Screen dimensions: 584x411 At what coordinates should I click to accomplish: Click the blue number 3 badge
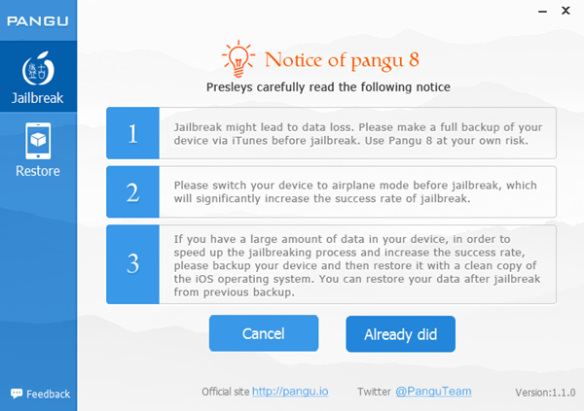(x=132, y=262)
